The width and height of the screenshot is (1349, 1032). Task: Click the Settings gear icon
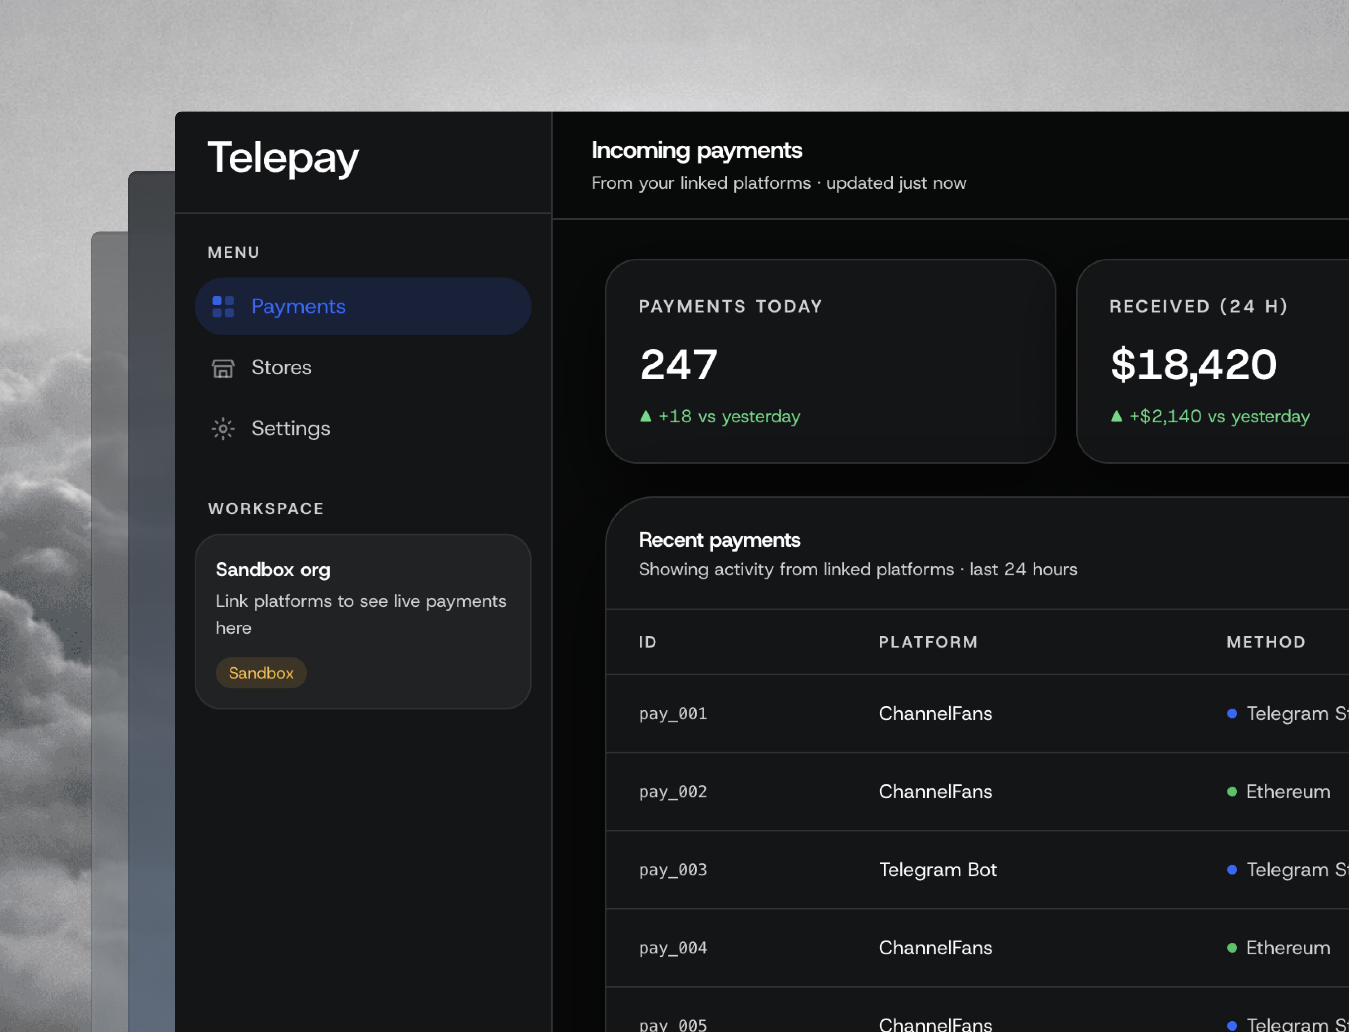(x=222, y=429)
